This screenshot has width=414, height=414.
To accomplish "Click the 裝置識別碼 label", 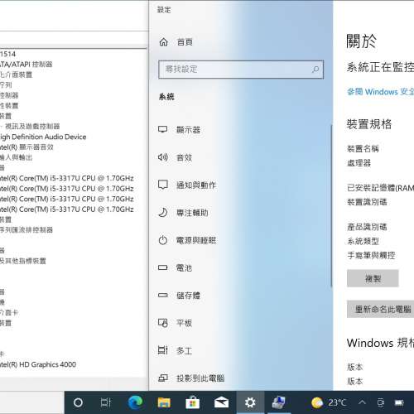I will click(x=367, y=202).
